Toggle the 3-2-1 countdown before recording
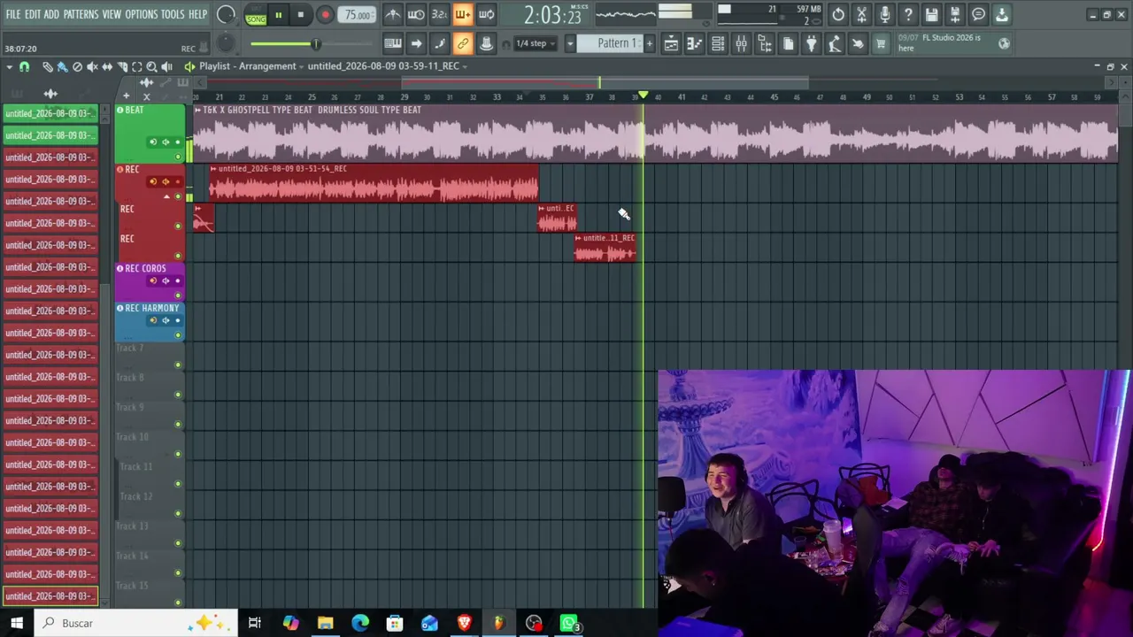The image size is (1133, 637). (x=439, y=14)
